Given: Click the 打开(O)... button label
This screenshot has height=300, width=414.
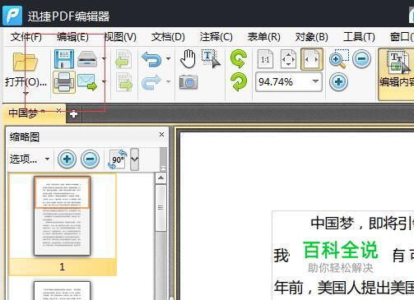Looking at the screenshot, I should coord(26,82).
